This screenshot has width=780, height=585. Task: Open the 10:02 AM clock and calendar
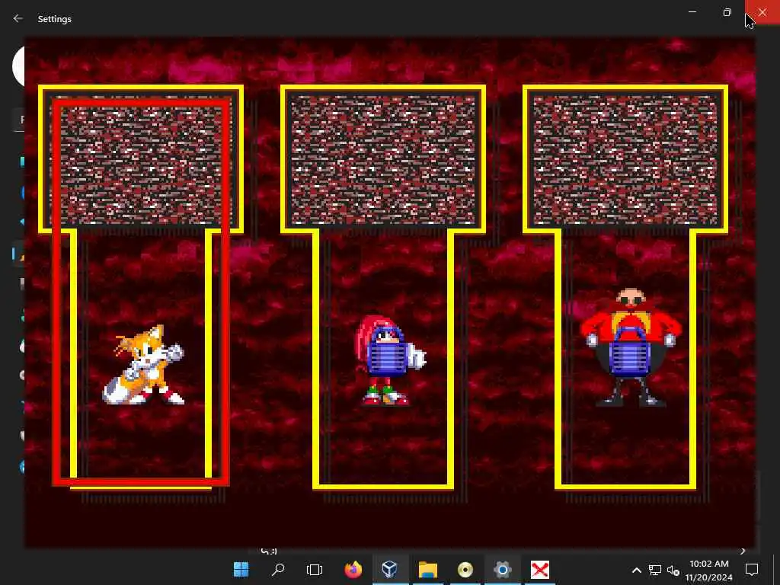[709, 570]
